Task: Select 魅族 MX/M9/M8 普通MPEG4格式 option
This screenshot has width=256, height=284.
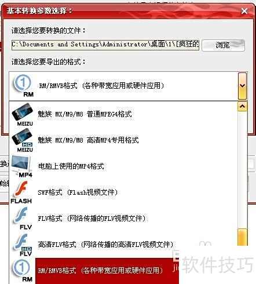Action: 85,114
